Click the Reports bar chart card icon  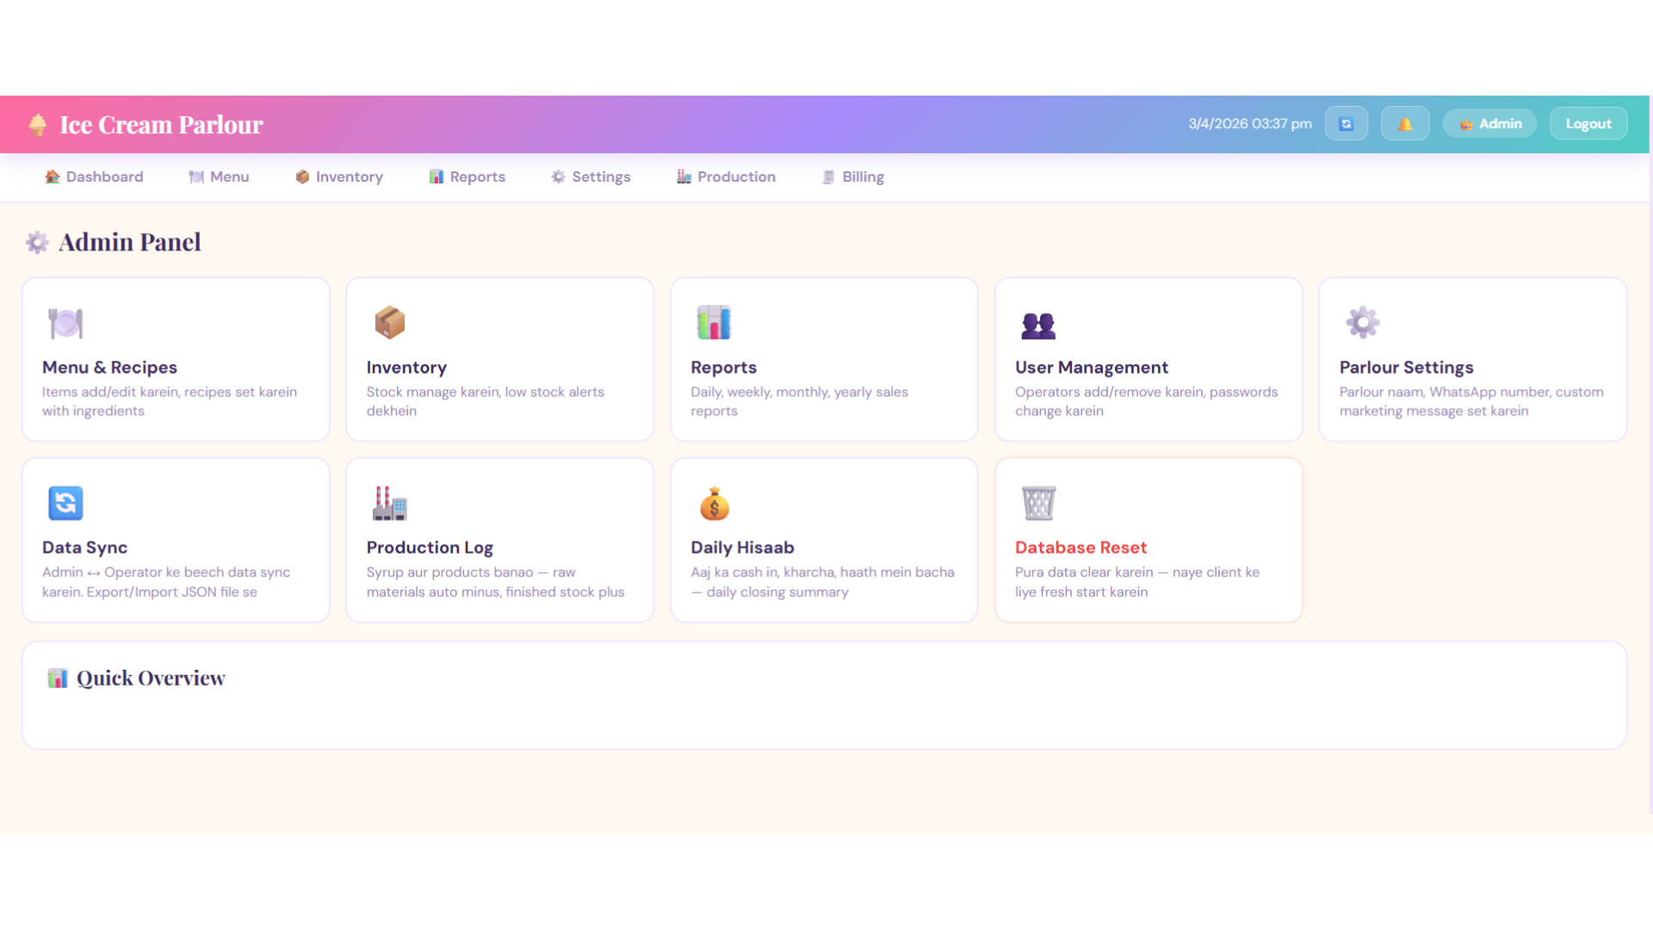click(x=714, y=323)
